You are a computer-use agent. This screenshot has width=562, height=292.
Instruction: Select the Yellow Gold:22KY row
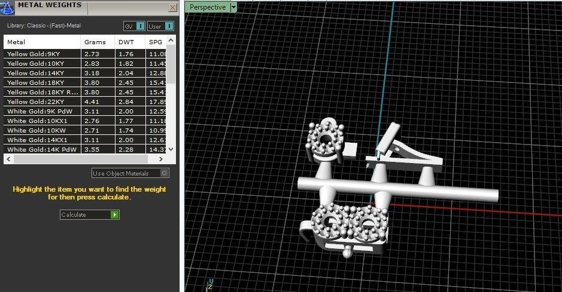pos(85,102)
